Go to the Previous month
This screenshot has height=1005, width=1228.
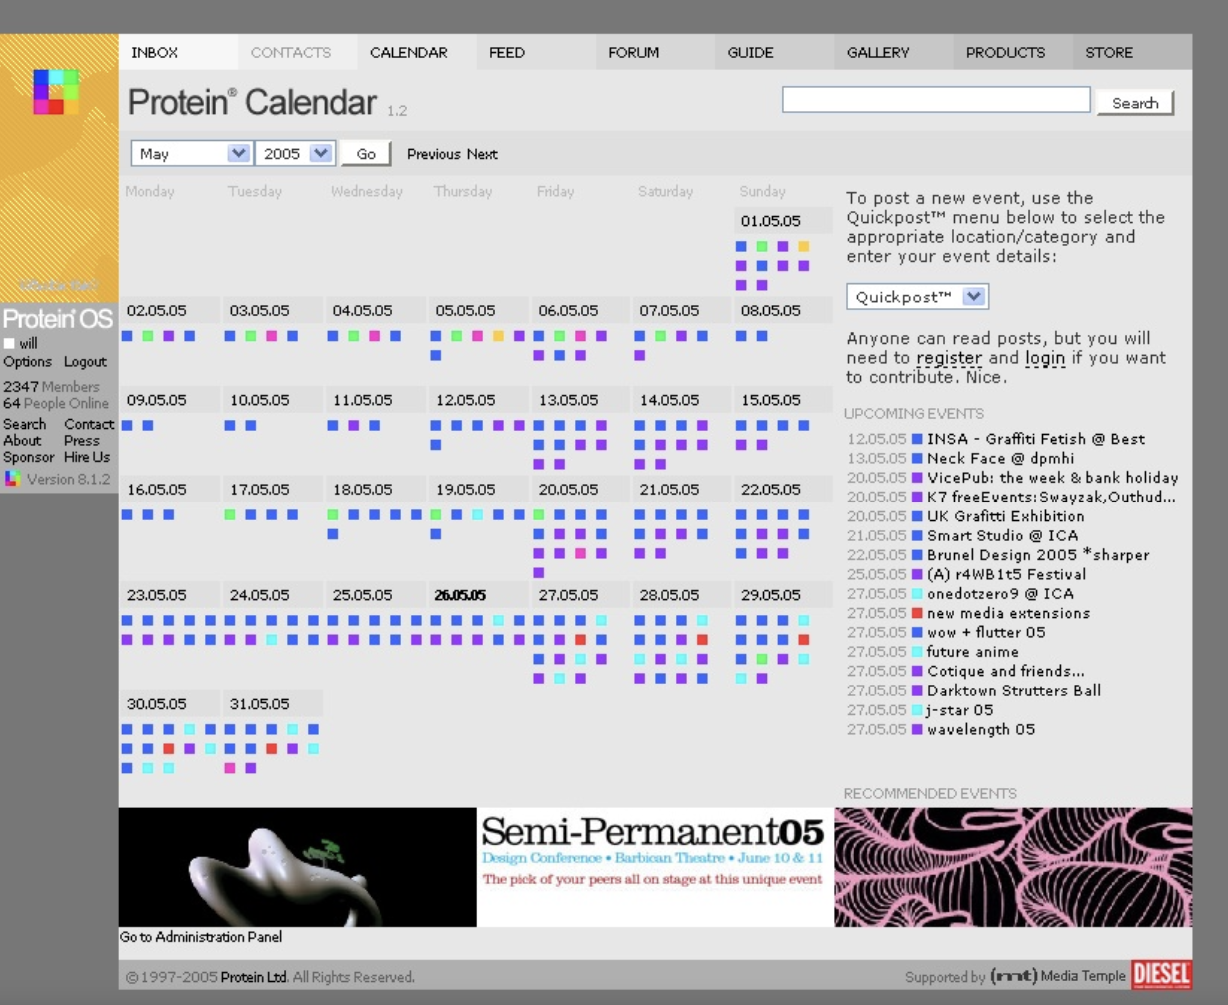pos(433,154)
